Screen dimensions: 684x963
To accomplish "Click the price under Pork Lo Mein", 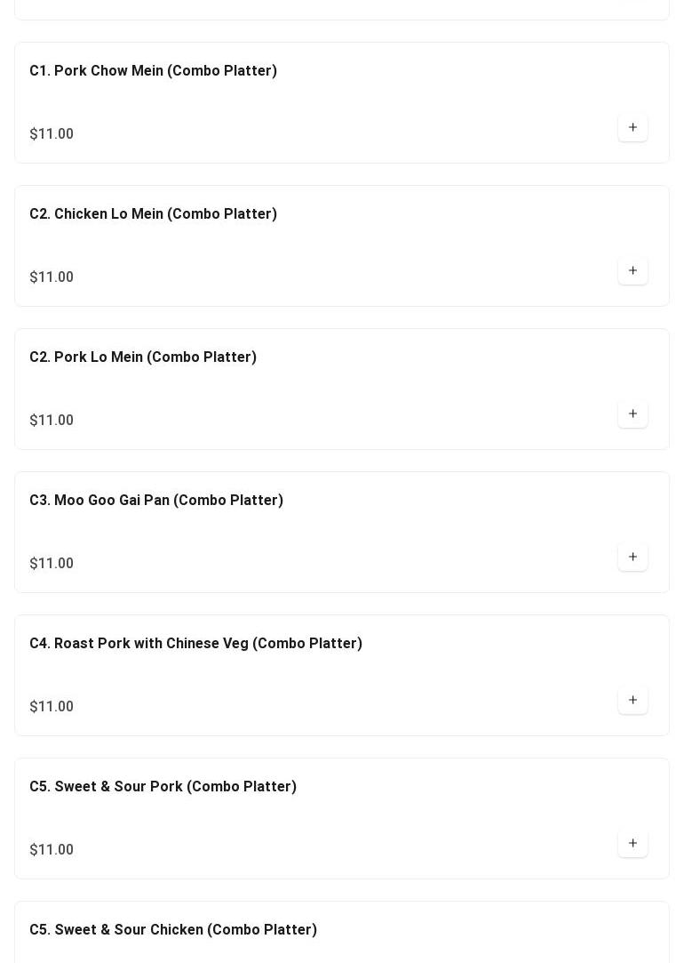I will pos(52,421).
